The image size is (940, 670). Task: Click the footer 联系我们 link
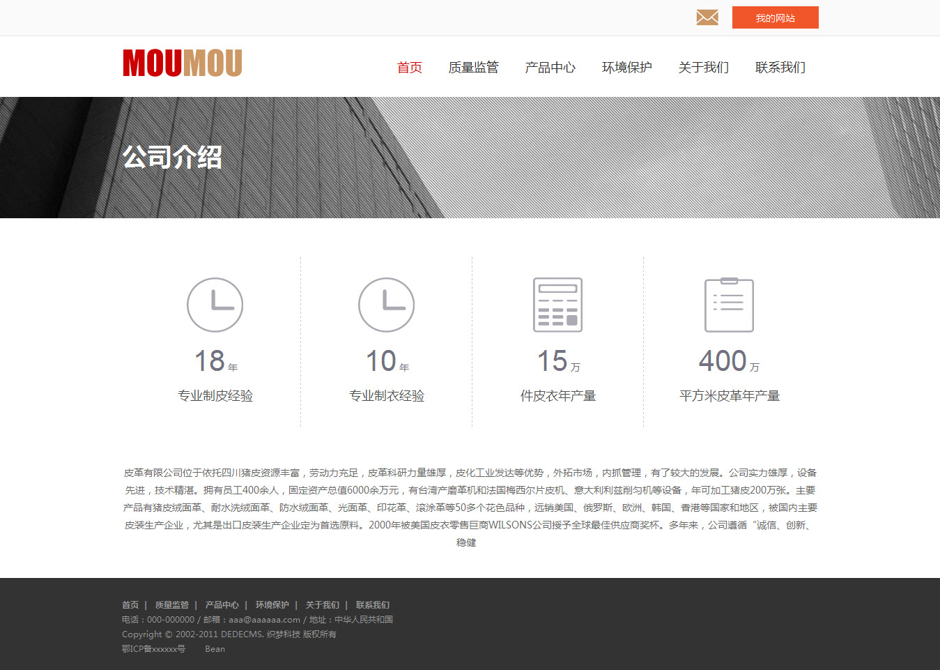point(372,605)
